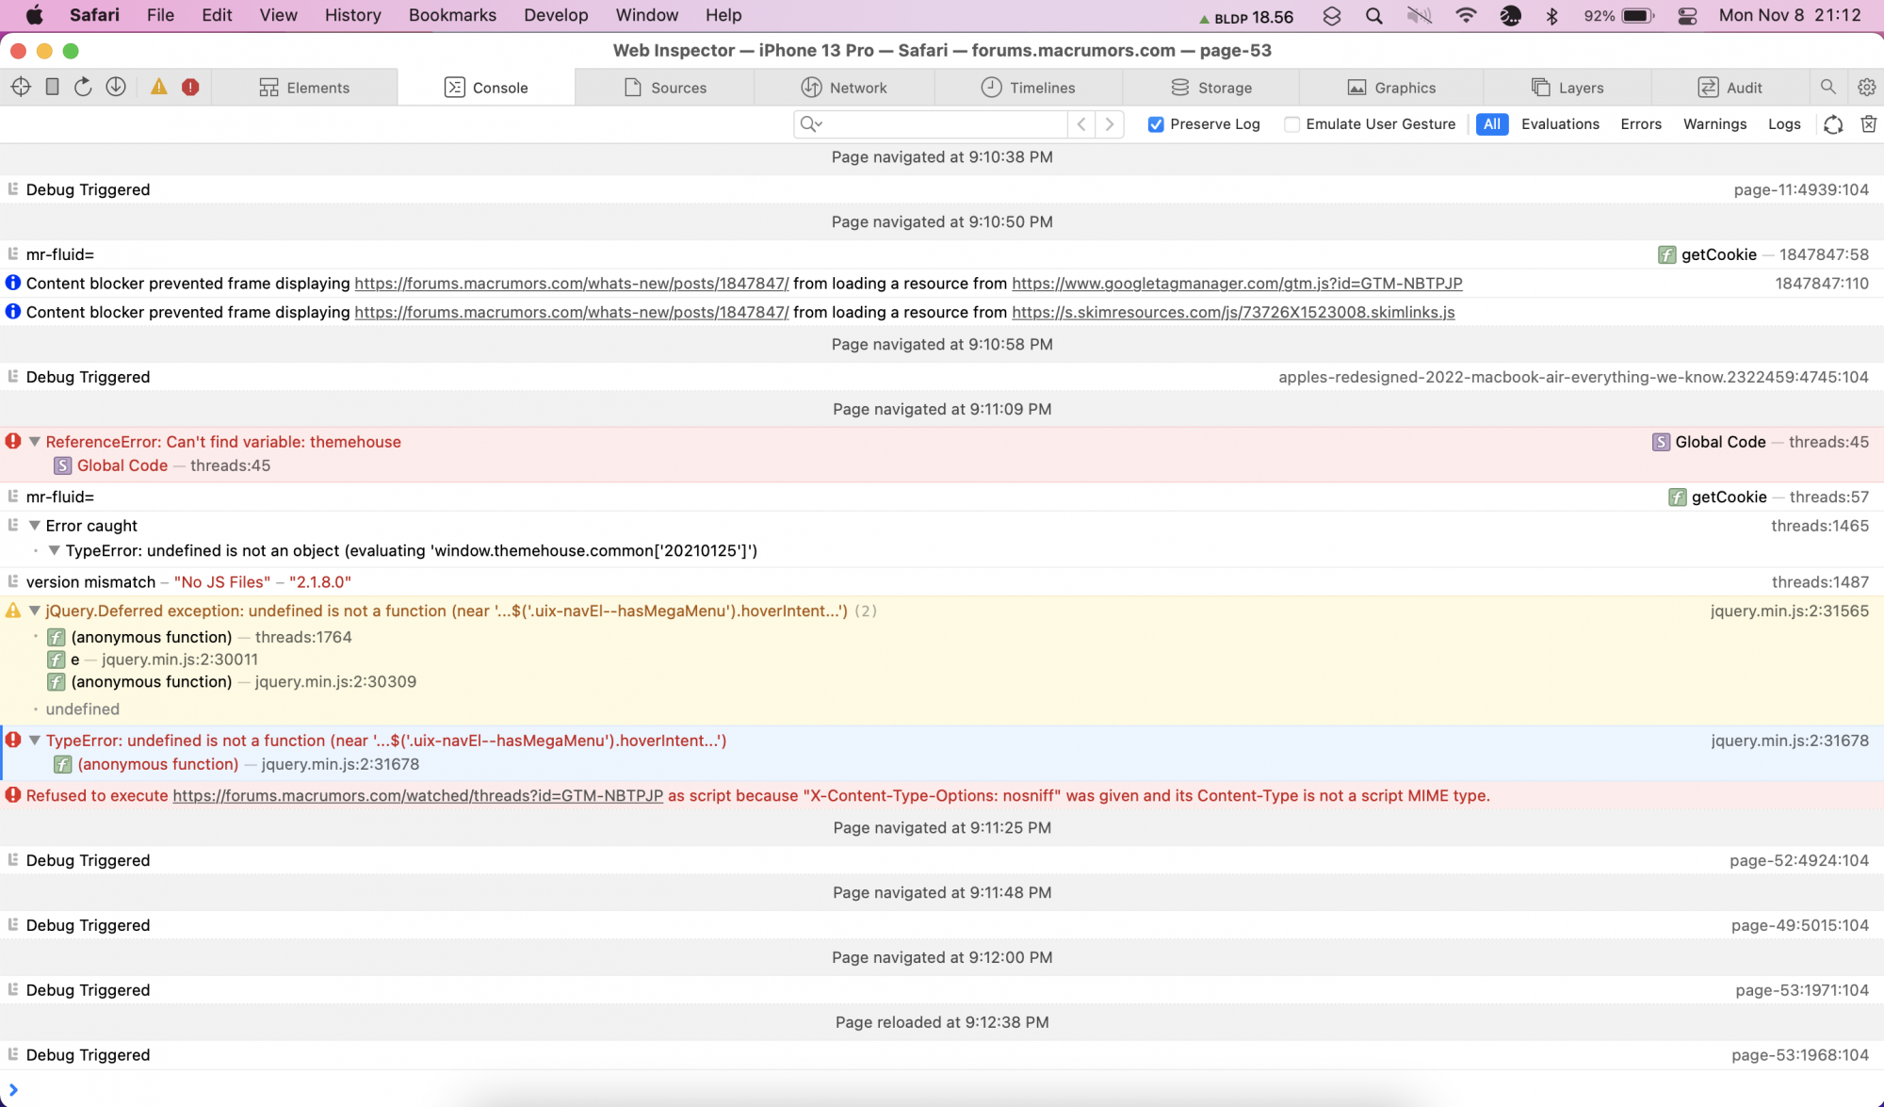Open the googletagmanager gtm.js link
This screenshot has width=1884, height=1107.
point(1237,284)
